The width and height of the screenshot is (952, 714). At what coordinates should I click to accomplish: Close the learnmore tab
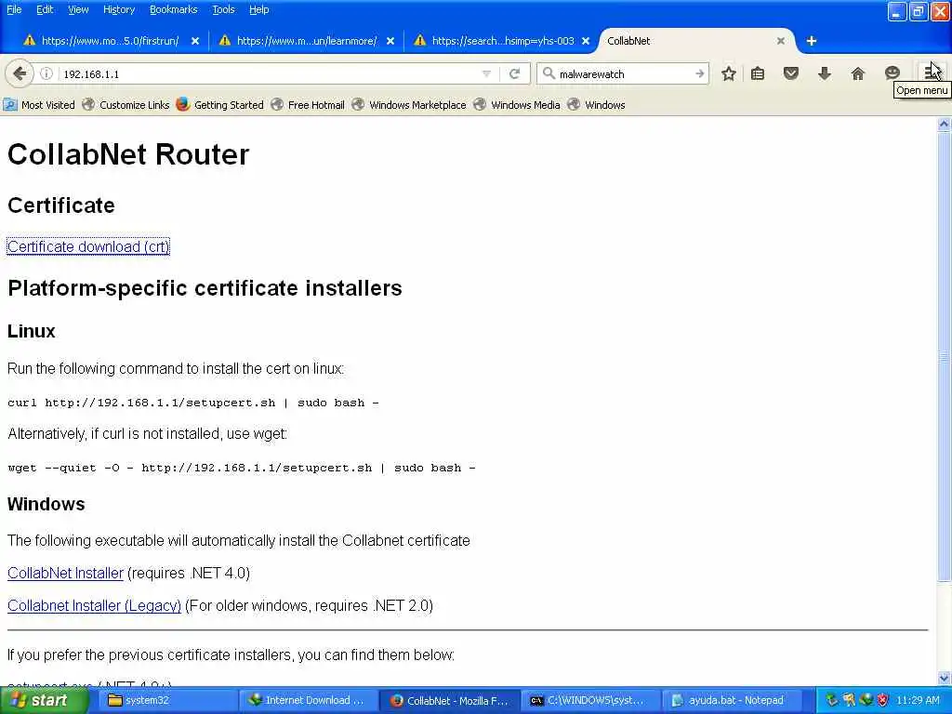pyautogui.click(x=390, y=41)
